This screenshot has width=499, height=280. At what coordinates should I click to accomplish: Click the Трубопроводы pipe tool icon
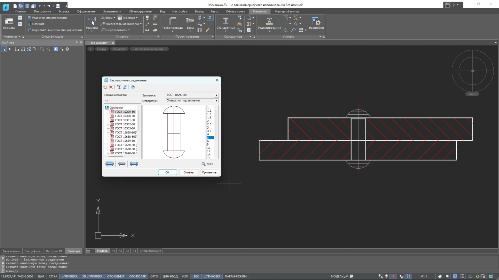click(172, 22)
